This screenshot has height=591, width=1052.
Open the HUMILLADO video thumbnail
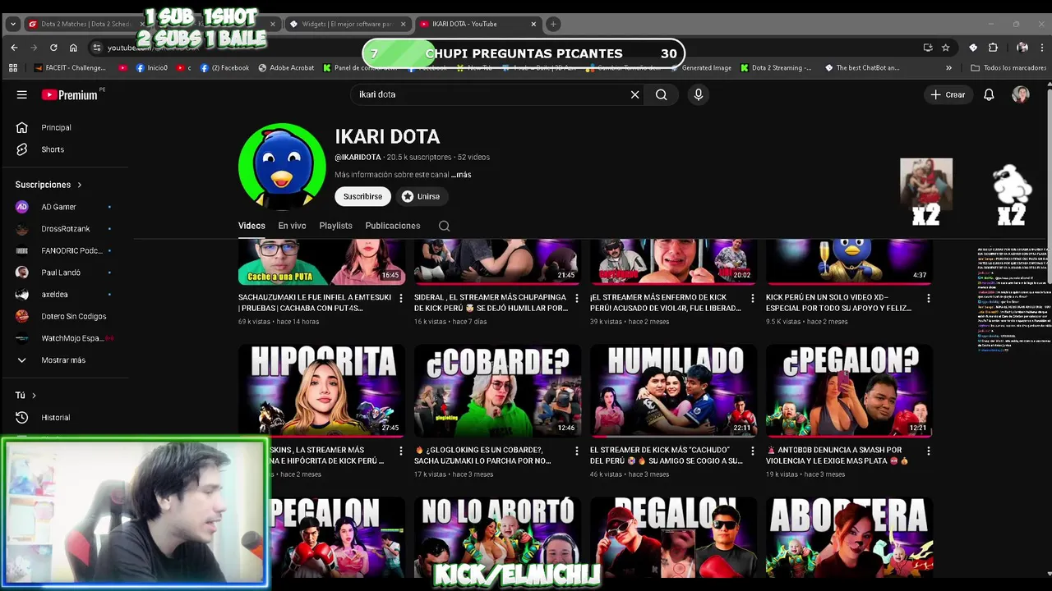(673, 391)
